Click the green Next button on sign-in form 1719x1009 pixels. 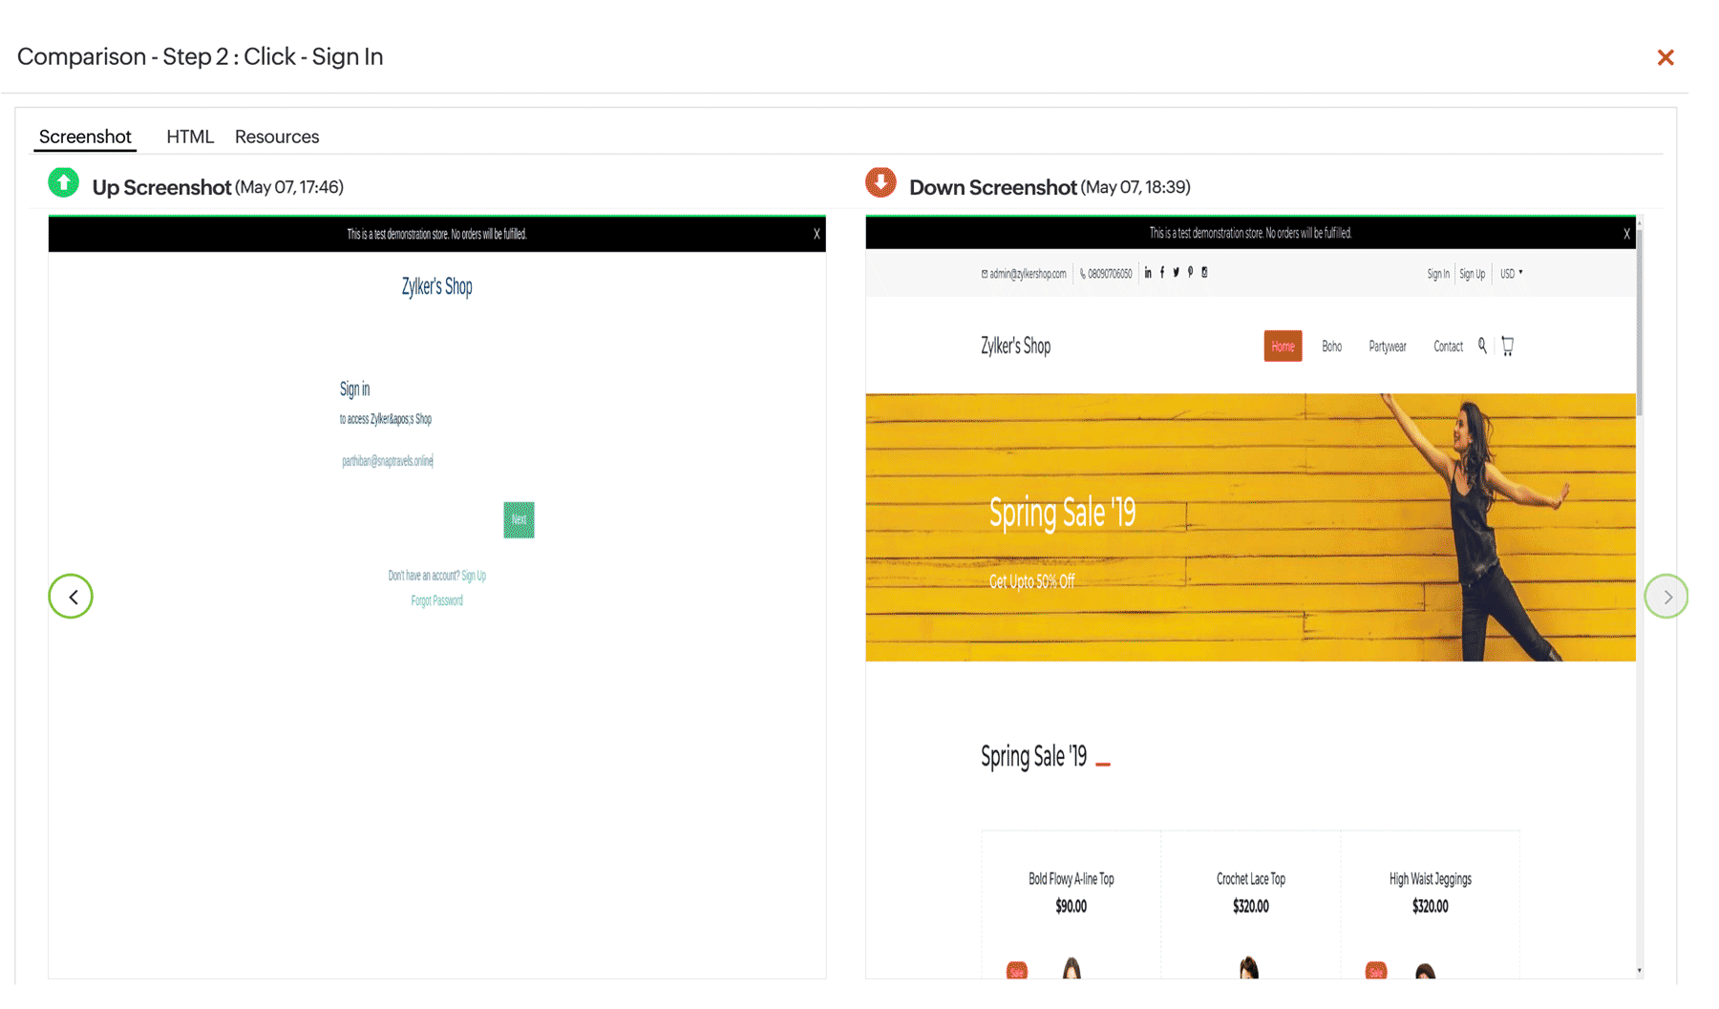519,520
